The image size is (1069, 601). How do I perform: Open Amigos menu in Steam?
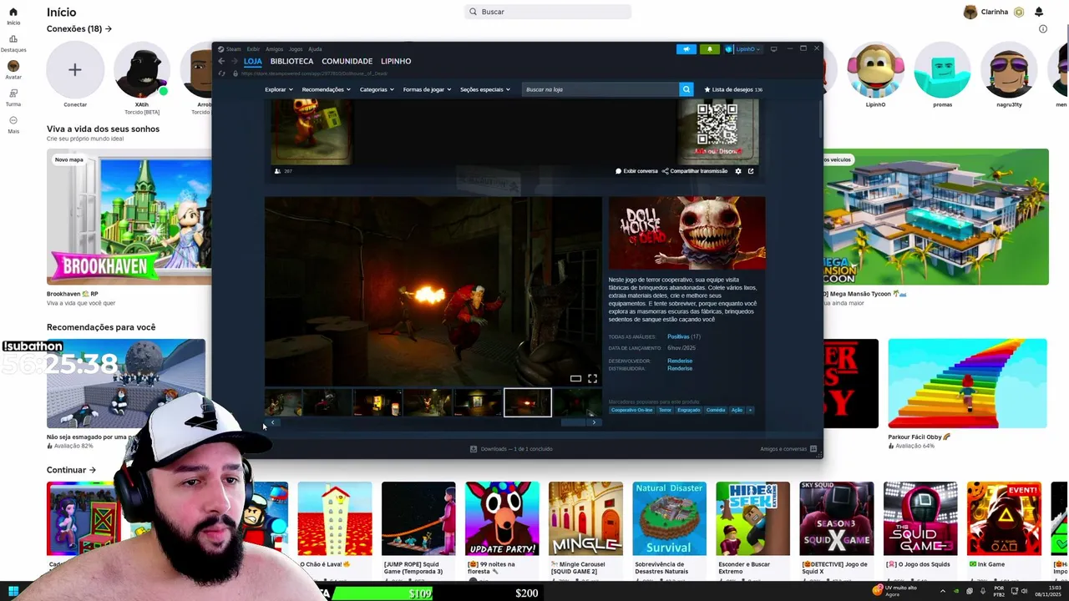coord(274,49)
